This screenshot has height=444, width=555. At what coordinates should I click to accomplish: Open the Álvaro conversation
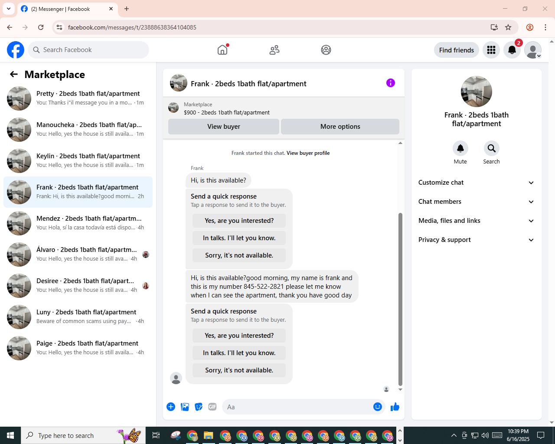[x=78, y=255]
